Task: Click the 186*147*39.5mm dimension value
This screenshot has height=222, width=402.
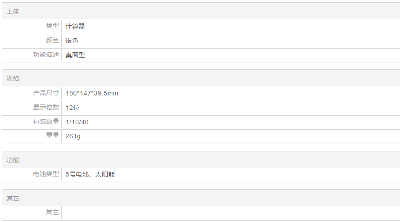Action: [x=92, y=93]
